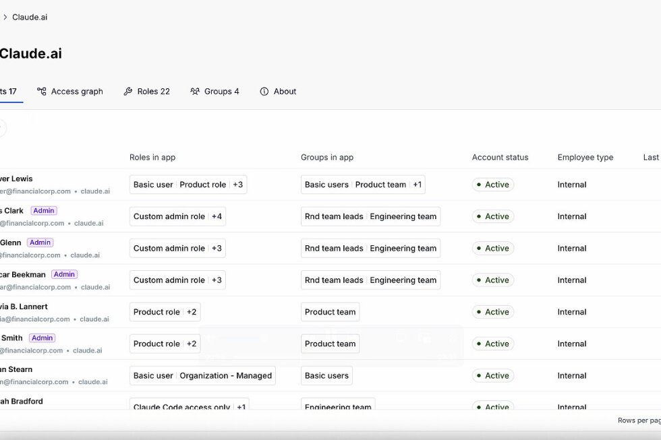Click Internal employee type in Smith row
Viewport: 661px width, 440px height.
click(572, 344)
